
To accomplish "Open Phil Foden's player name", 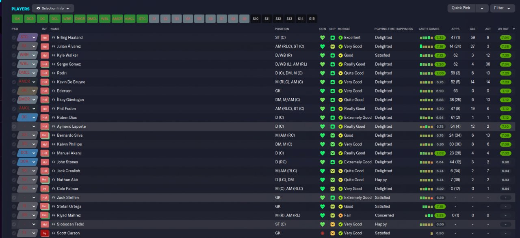I will (66, 109).
